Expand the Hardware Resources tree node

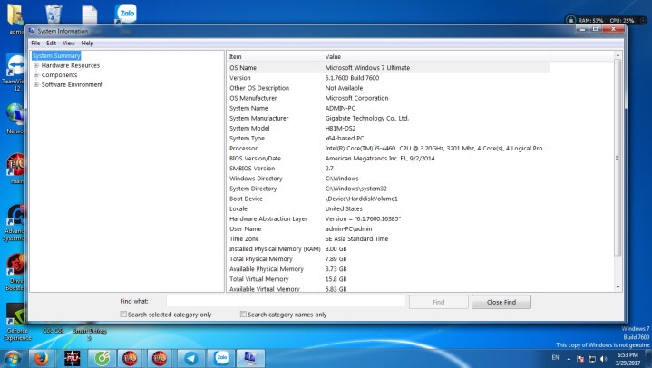click(36, 65)
